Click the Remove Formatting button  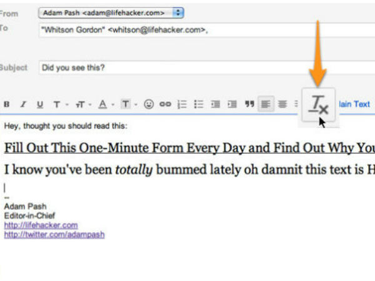point(319,105)
